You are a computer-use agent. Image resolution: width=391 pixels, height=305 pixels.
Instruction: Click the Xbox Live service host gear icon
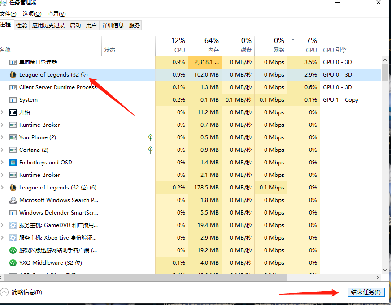coord(13,238)
